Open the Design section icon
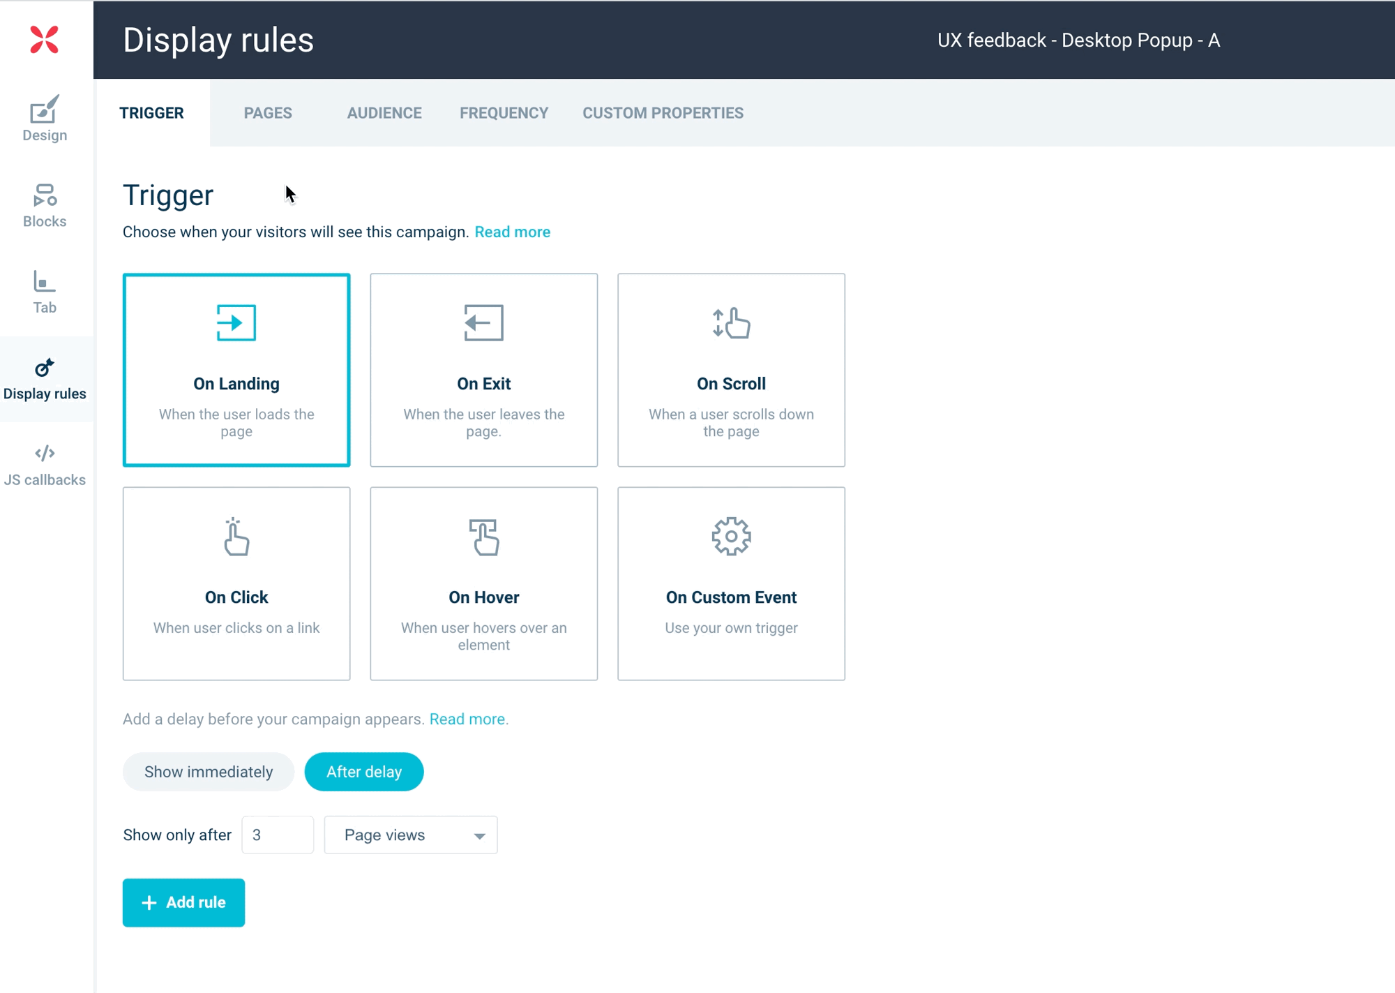Image resolution: width=1395 pixels, height=993 pixels. click(45, 109)
